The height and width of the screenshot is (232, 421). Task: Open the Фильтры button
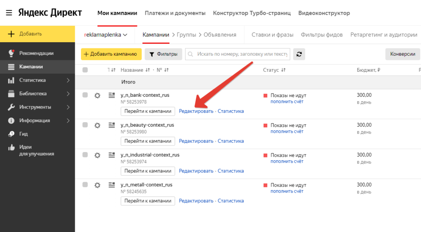point(163,54)
